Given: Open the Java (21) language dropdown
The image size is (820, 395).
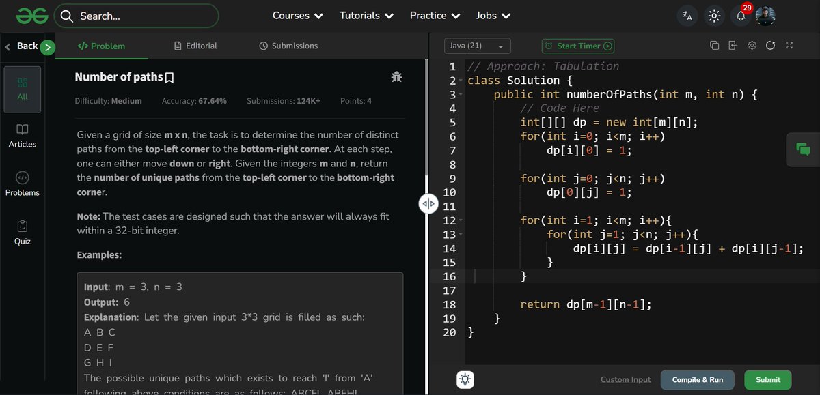Looking at the screenshot, I should 477,45.
